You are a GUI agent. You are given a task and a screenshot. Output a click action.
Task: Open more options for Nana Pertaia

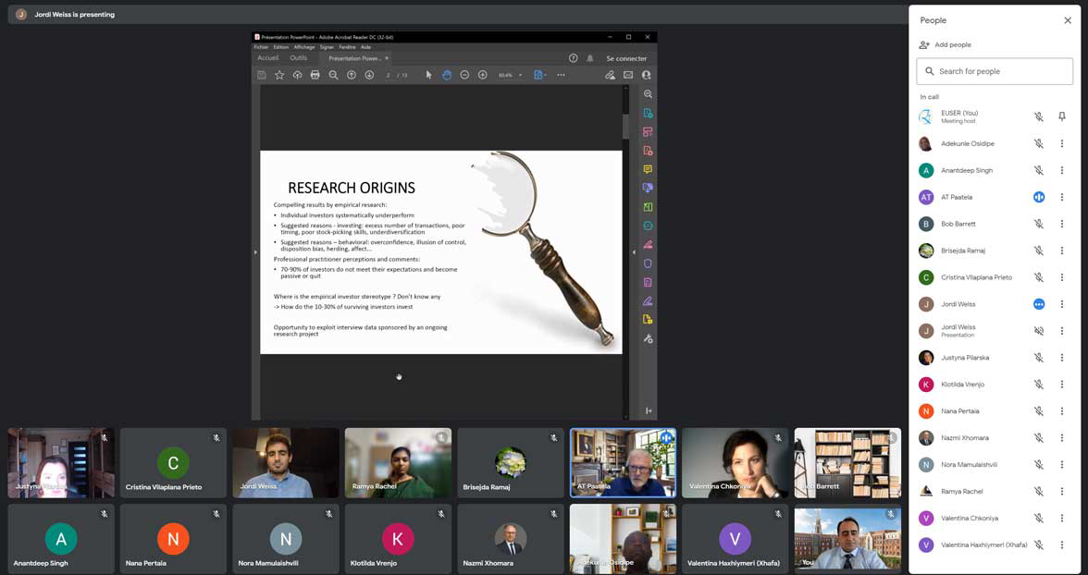click(x=1062, y=411)
